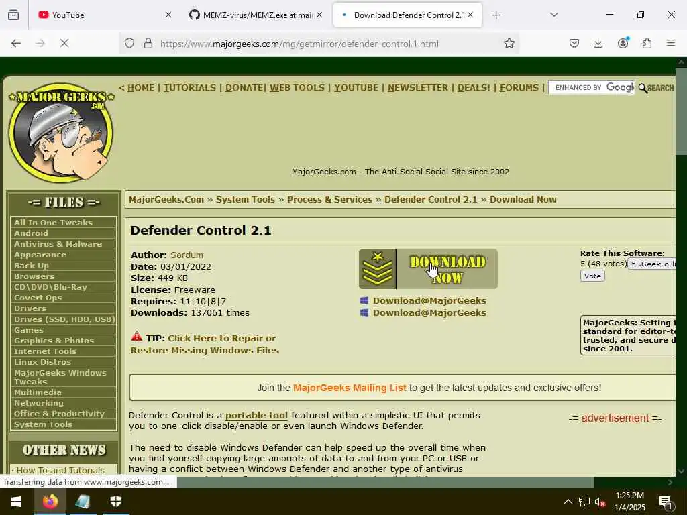Open the Firefox account icon
Image resolution: width=687 pixels, height=515 pixels.
[x=623, y=43]
